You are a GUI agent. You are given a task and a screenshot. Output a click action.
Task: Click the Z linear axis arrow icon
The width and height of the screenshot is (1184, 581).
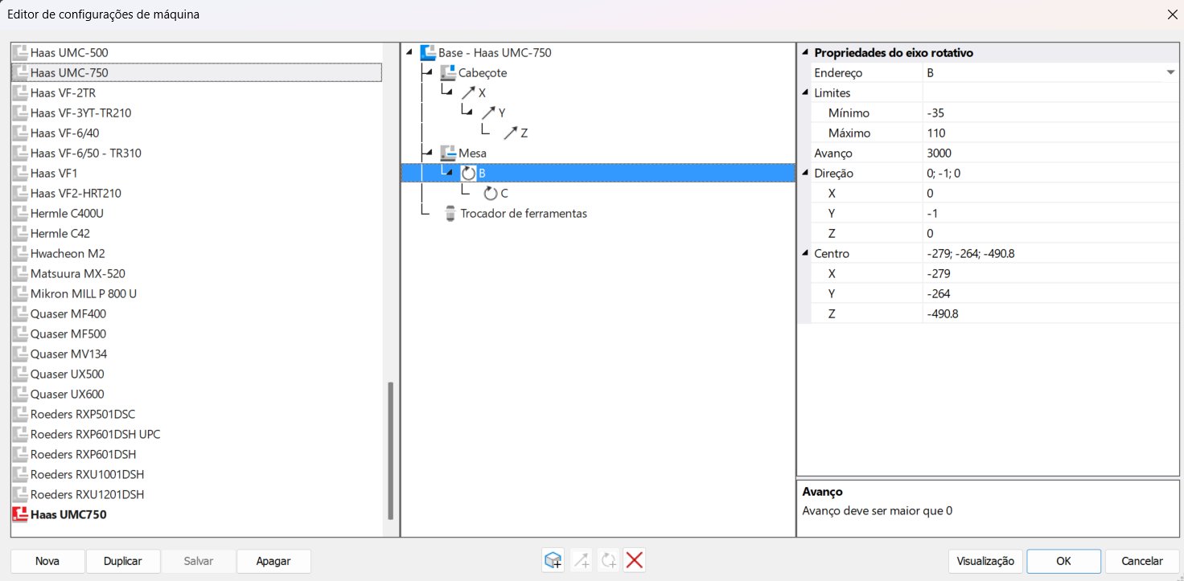point(510,133)
